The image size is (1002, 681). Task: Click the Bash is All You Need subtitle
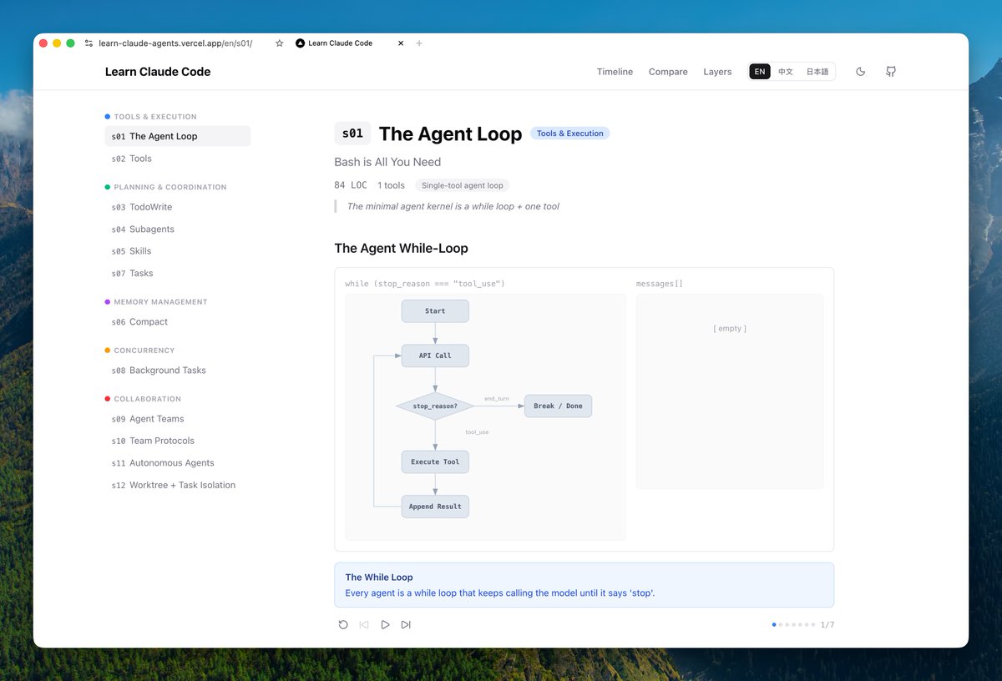point(387,162)
